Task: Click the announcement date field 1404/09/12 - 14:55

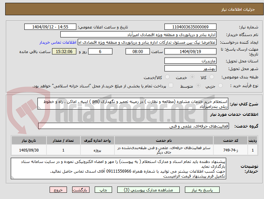Action: 50,27
